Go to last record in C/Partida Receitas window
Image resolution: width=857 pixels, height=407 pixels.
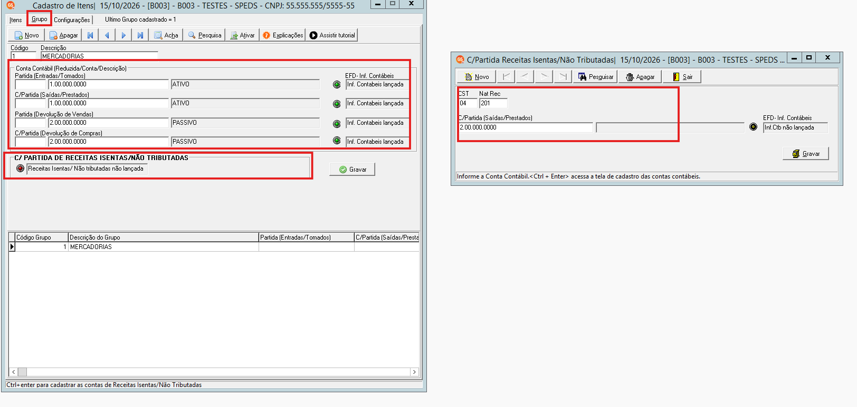pyautogui.click(x=563, y=77)
